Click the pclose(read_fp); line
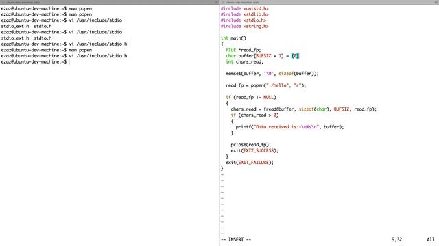Viewport: 439px width, 246px height. (x=250, y=144)
